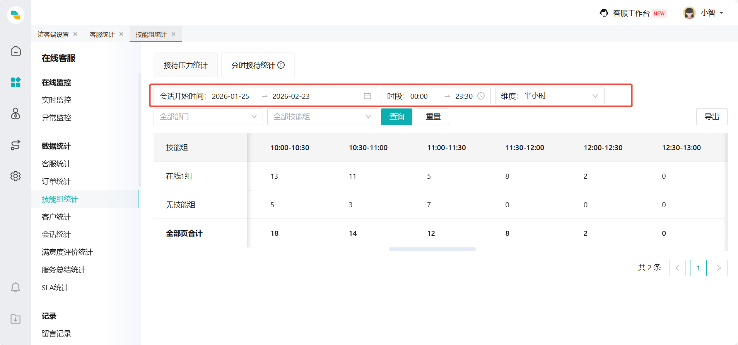The image size is (738, 345).
Task: Click the 查询 button
Action: click(x=396, y=117)
